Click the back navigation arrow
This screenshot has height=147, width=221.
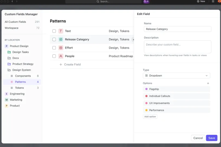pos(12,1)
